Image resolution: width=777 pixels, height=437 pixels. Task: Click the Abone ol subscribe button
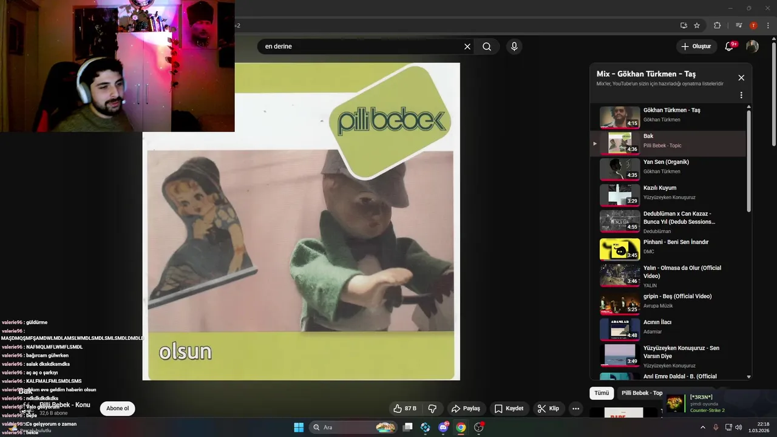(x=118, y=408)
